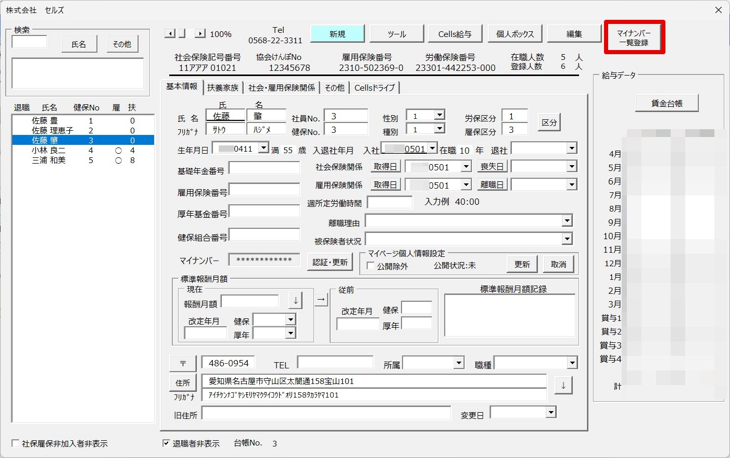Open the 被保険者状況 dropdown
The width and height of the screenshot is (730, 458).
(567, 239)
